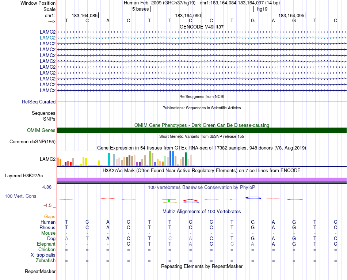
Task: Click the 183,164,085 position marker
Action: pyautogui.click(x=85, y=15)
